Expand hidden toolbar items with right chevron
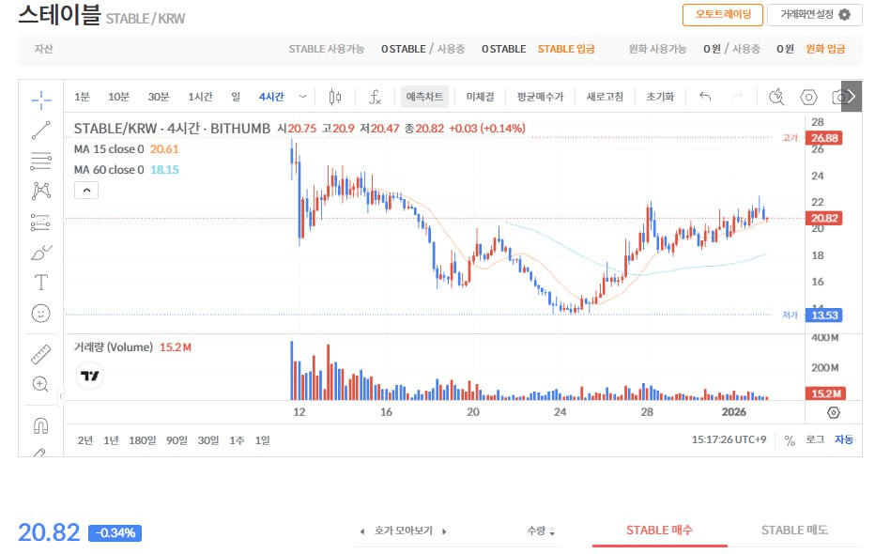The image size is (875, 554). point(851,96)
